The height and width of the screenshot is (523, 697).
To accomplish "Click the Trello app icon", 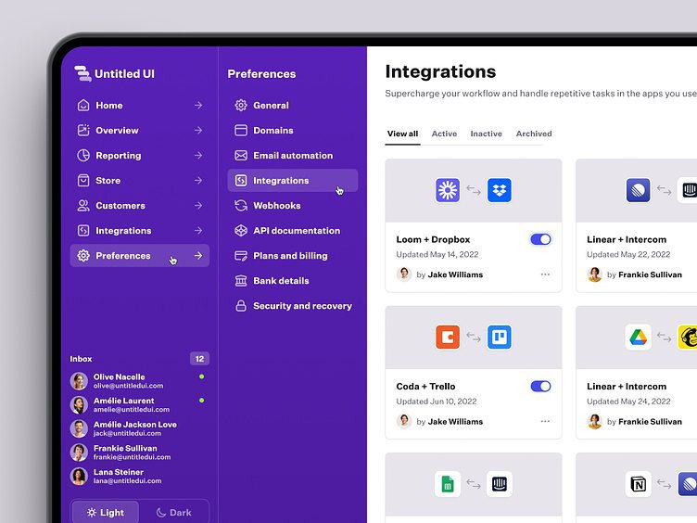I will click(x=500, y=338).
